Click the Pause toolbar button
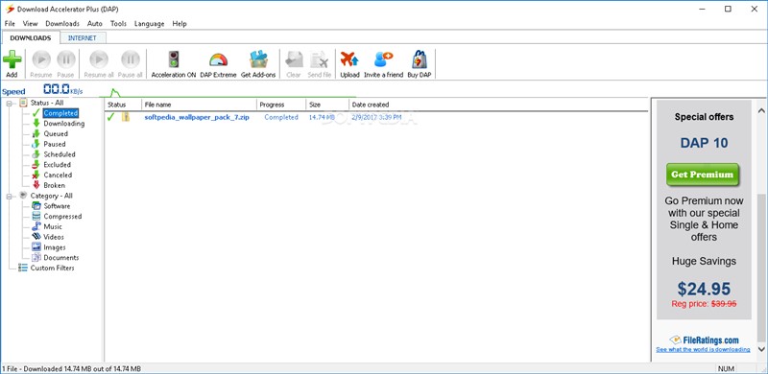 point(65,63)
